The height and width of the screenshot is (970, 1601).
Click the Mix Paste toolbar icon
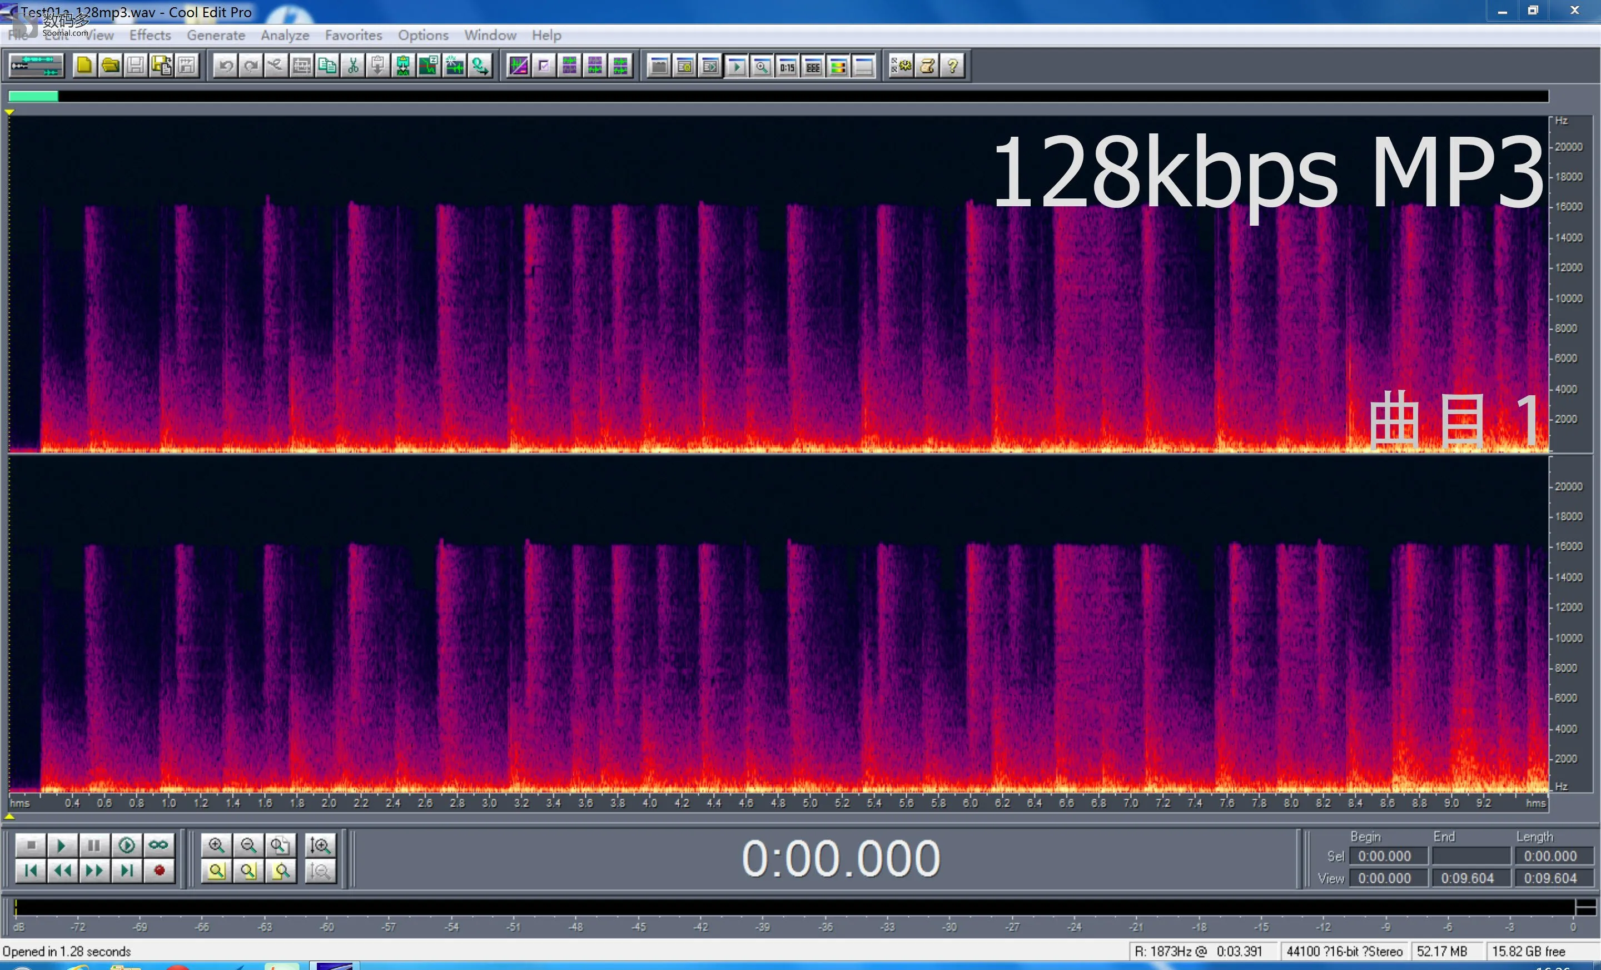coord(404,66)
